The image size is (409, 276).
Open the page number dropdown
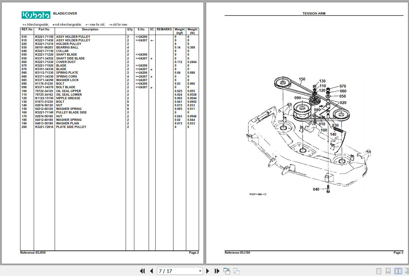pyautogui.click(x=200, y=271)
